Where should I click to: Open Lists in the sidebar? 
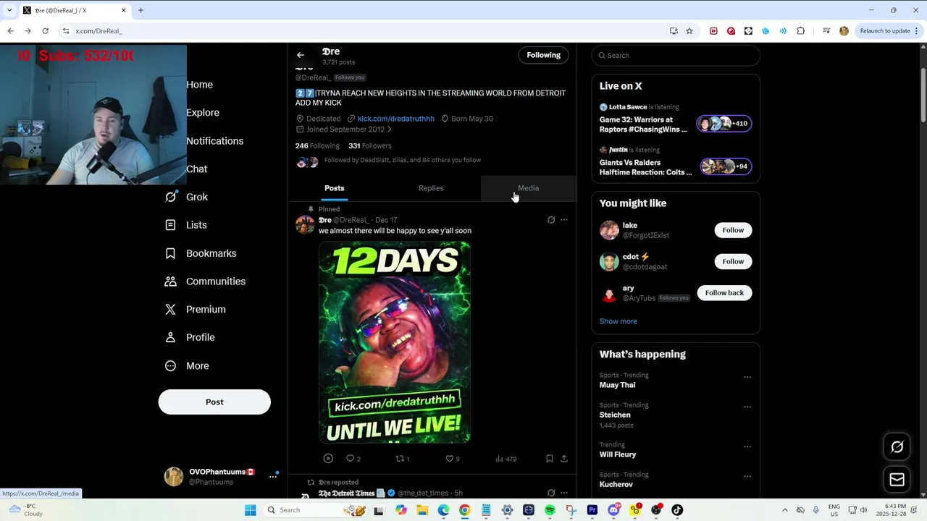[x=186, y=225]
